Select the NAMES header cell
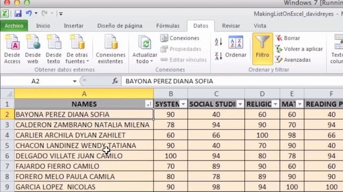Screen dimensions: 343x192 [x=84, y=104]
